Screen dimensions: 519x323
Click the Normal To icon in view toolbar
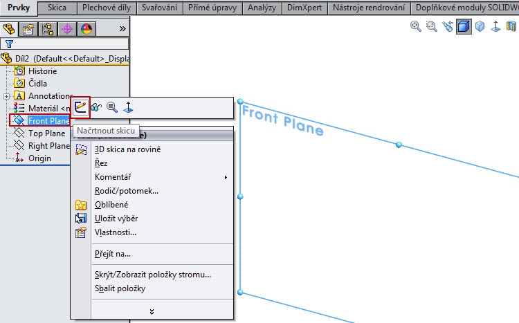(x=495, y=26)
